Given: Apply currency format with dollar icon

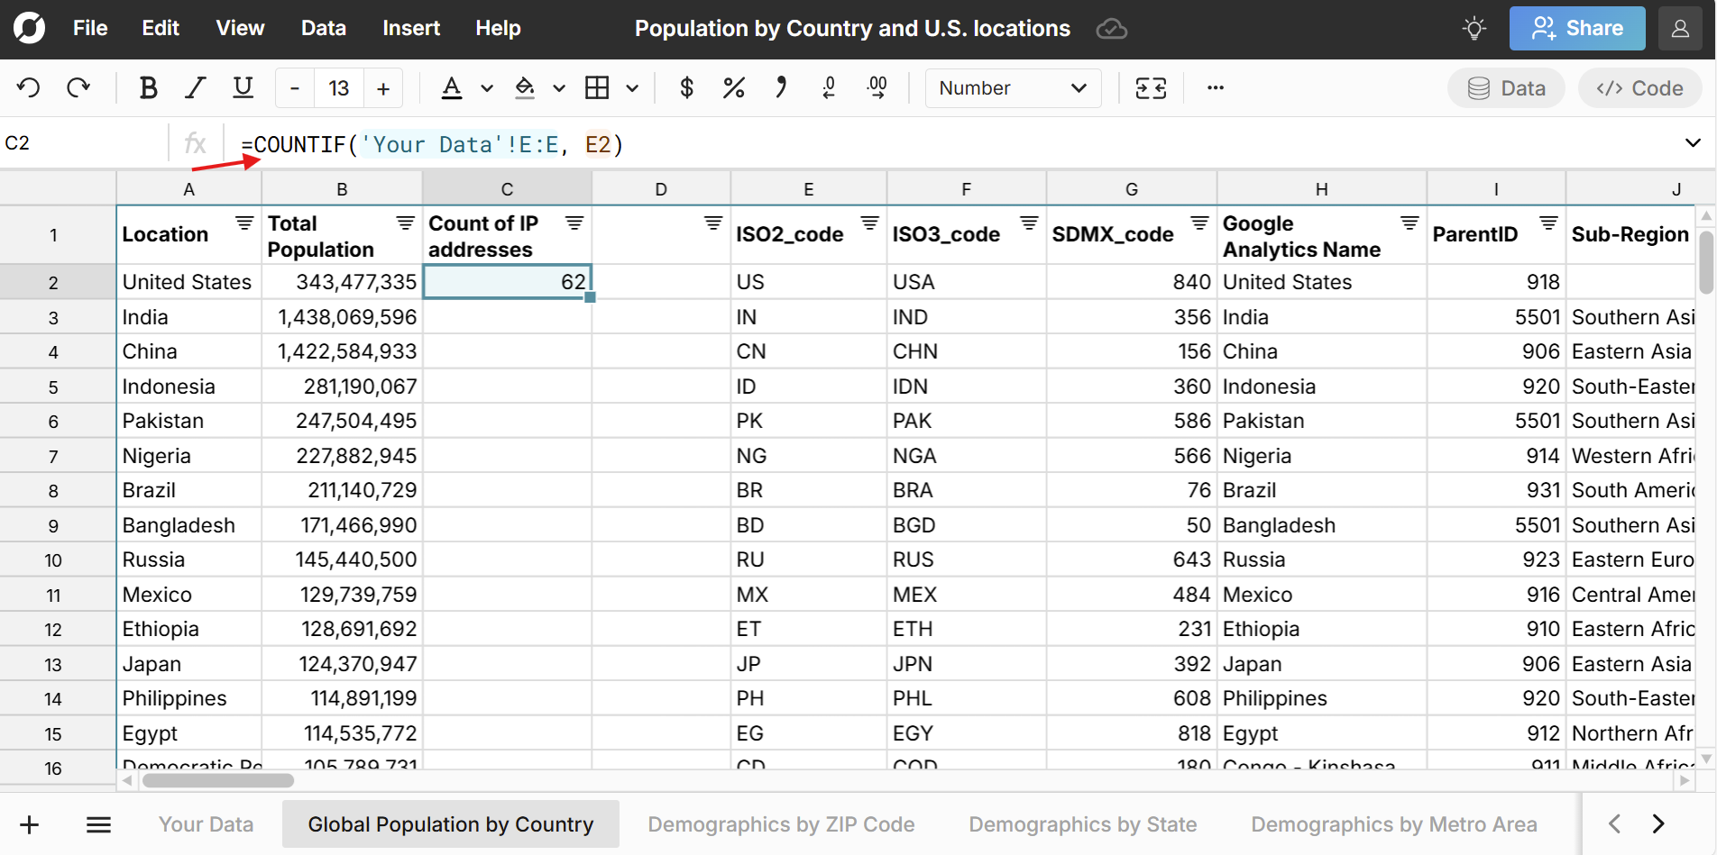Looking at the screenshot, I should coord(686,87).
